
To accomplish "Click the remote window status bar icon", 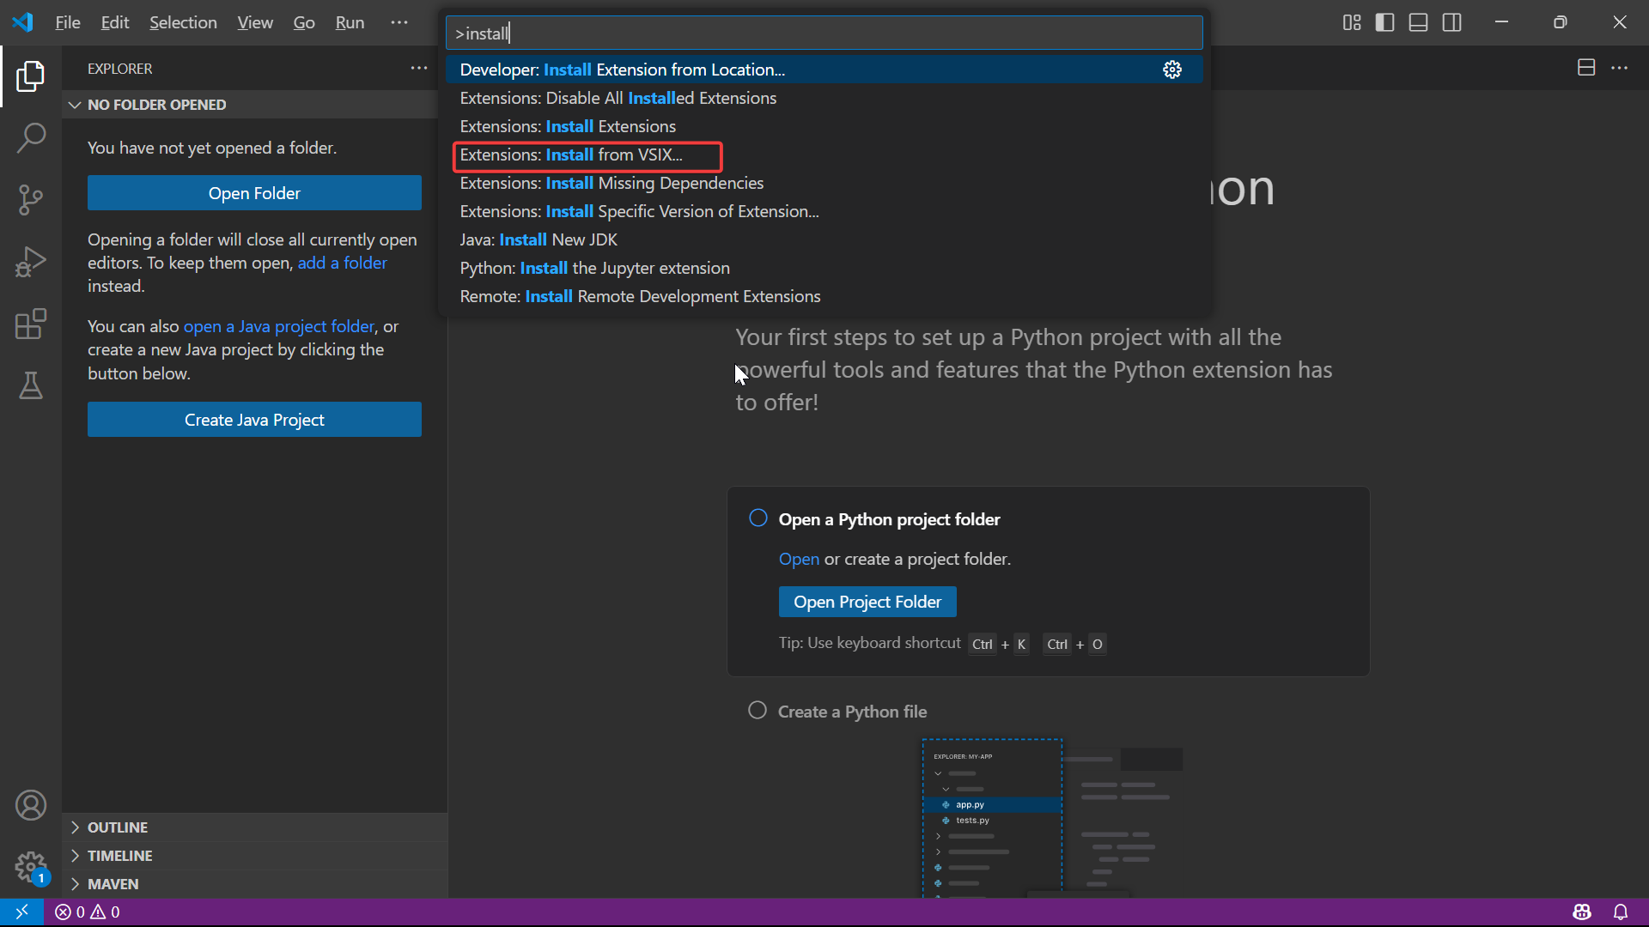I will tap(21, 912).
